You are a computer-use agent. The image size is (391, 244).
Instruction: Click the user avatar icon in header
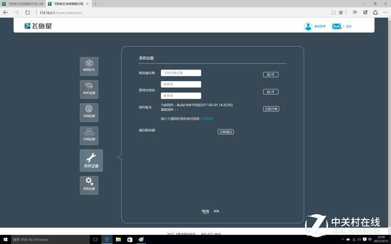coord(308,26)
